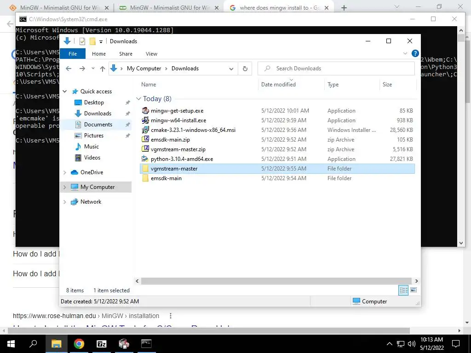
Task: Collapse the Quick access tree
Action: click(64, 91)
